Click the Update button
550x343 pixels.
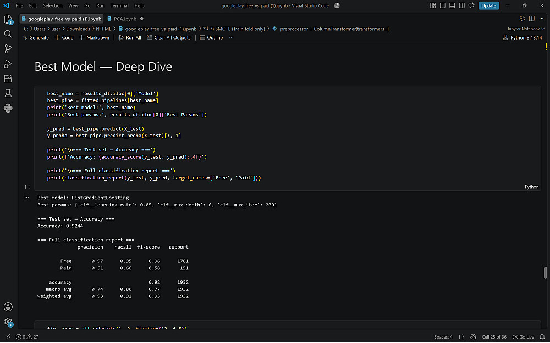pos(488,5)
